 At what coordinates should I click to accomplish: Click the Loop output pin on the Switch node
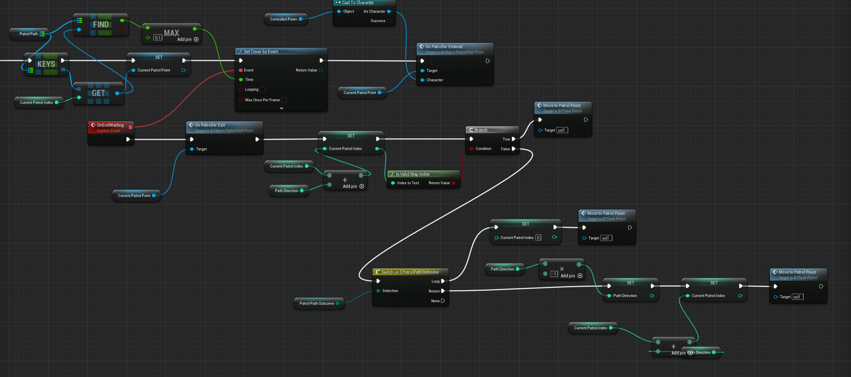(x=443, y=281)
